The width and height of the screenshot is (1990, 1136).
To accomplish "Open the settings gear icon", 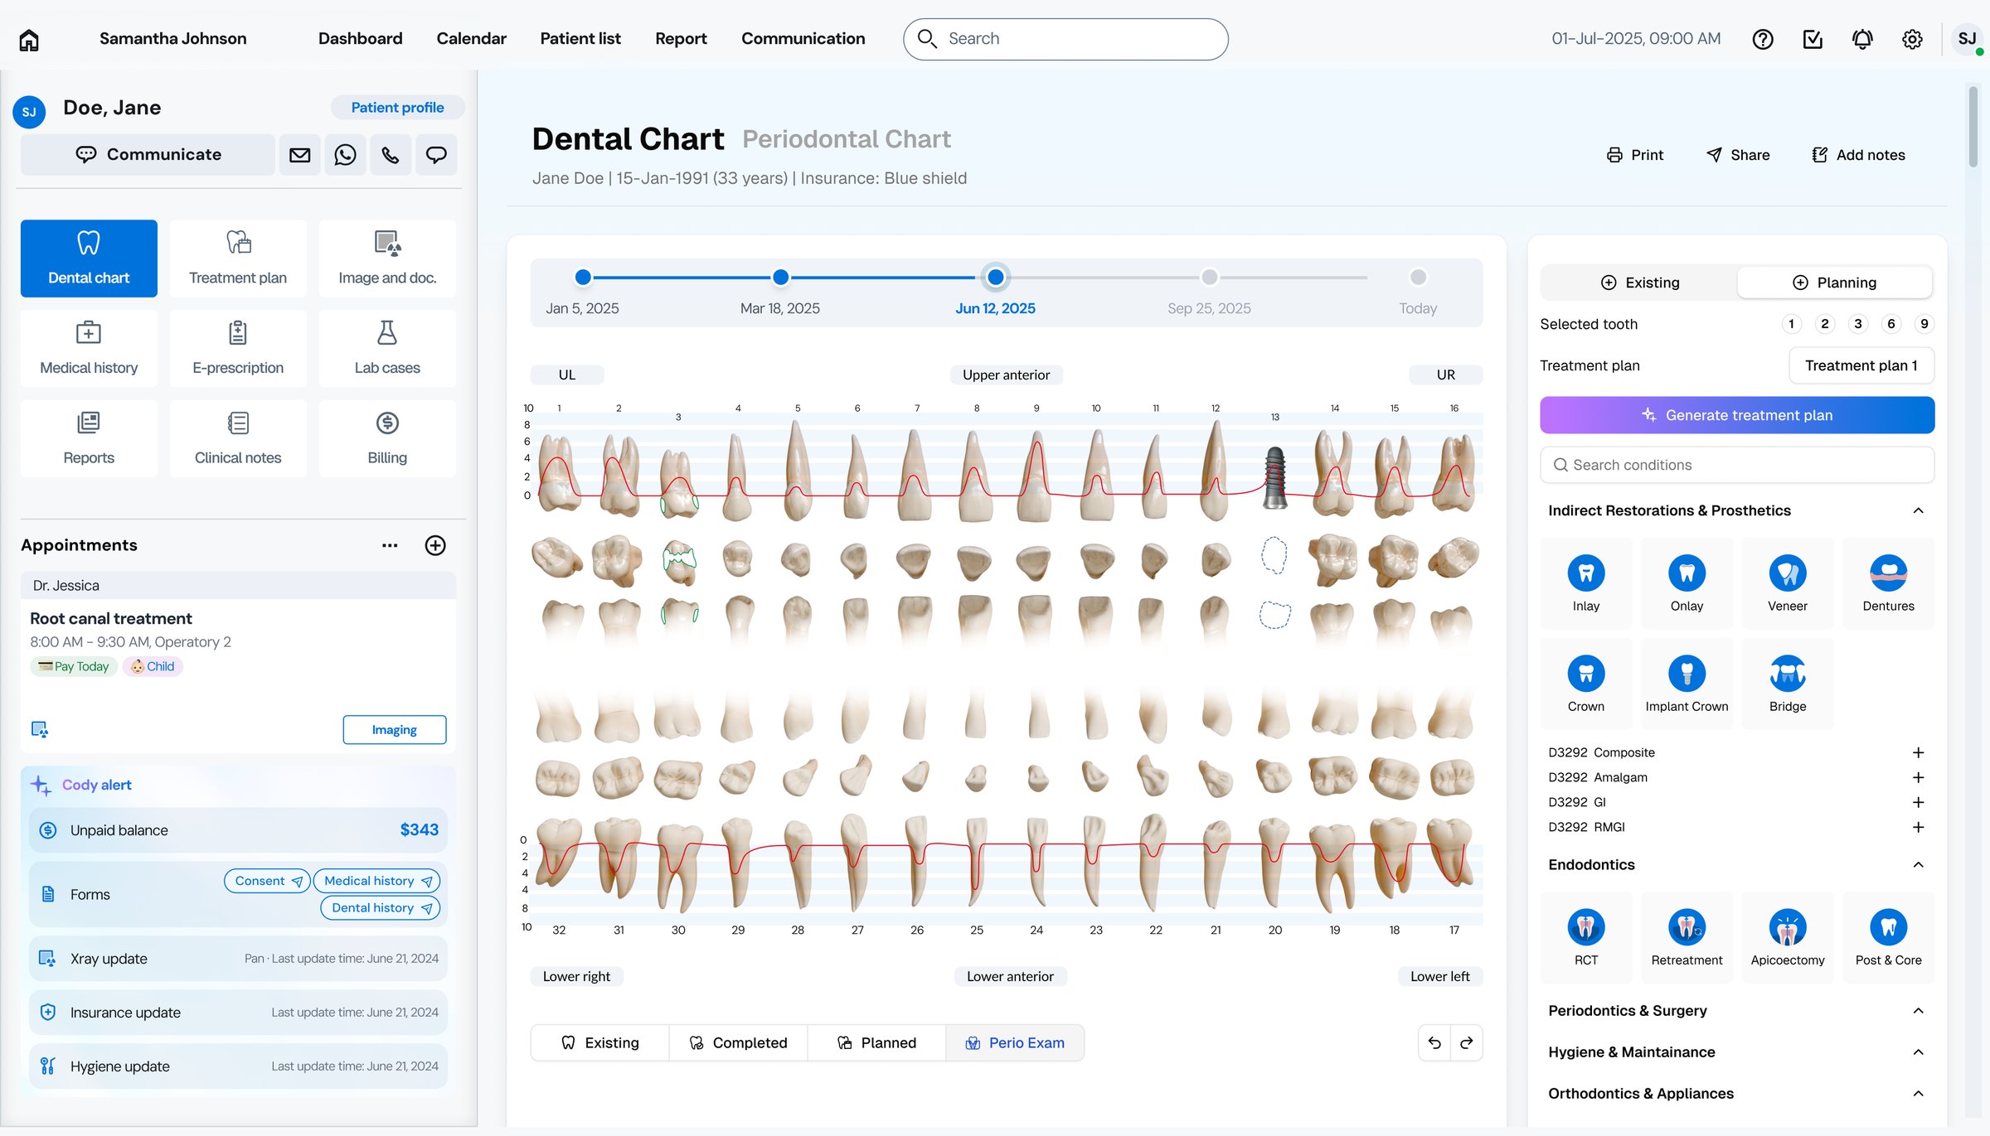I will (1912, 39).
